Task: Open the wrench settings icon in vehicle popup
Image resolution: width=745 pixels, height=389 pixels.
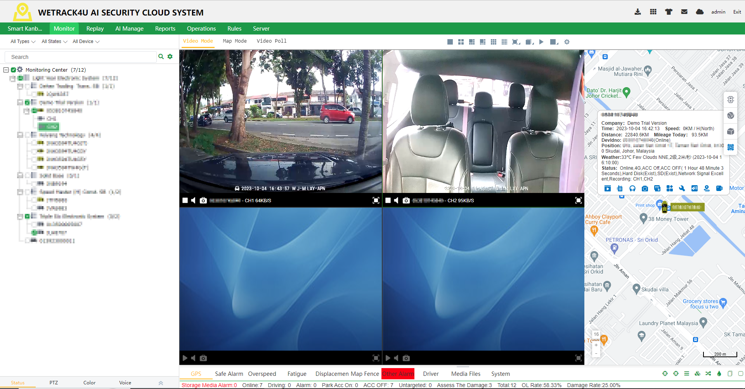Action: [683, 188]
